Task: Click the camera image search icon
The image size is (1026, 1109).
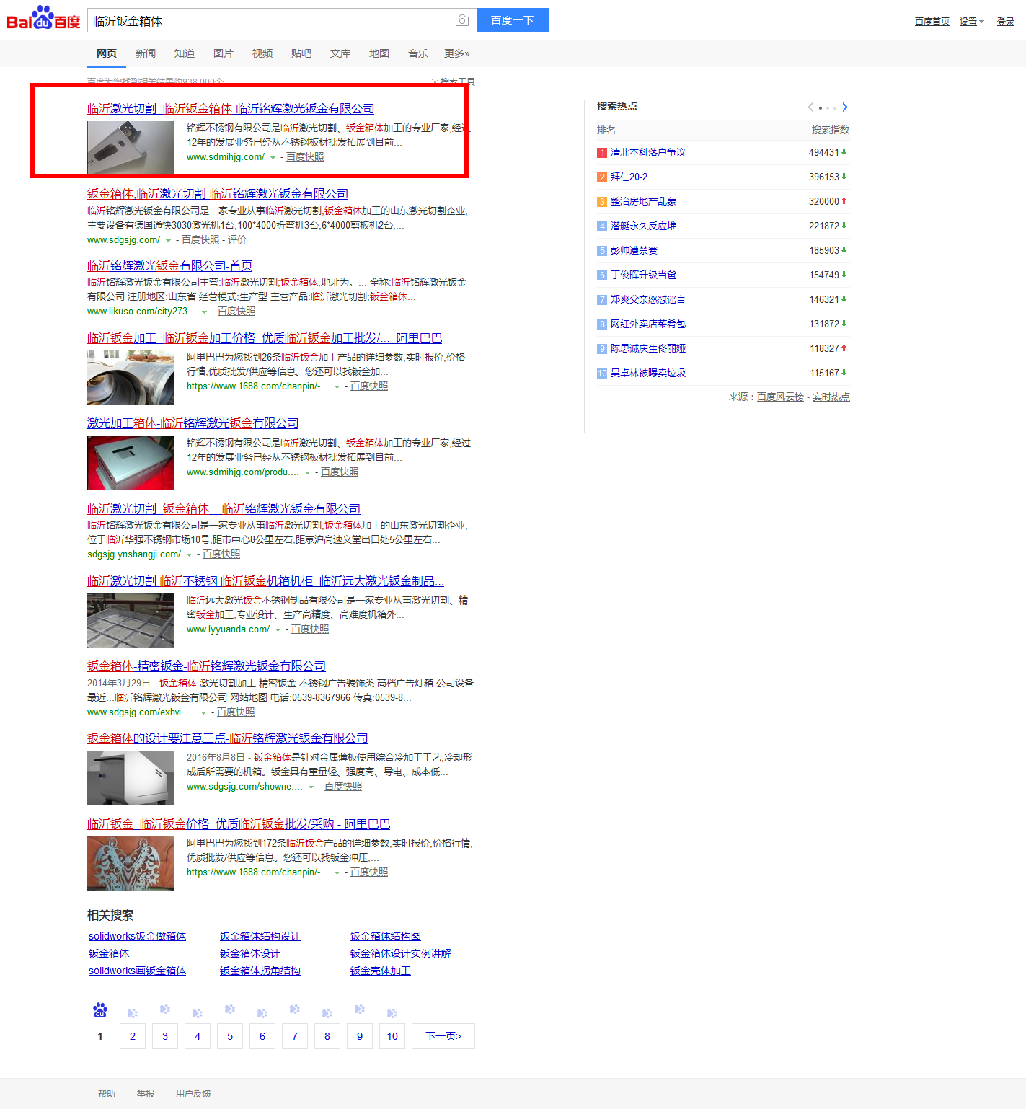Action: 462,21
